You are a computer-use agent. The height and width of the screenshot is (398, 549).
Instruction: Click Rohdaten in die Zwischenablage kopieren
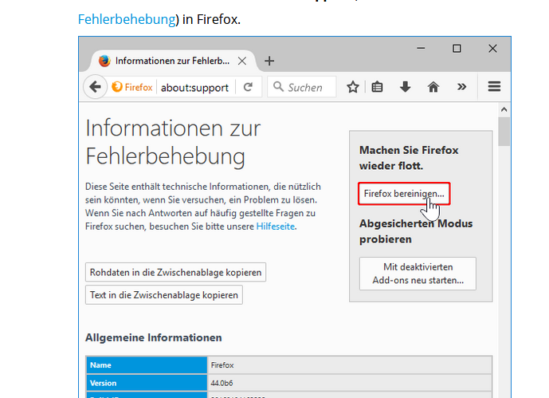tap(175, 272)
